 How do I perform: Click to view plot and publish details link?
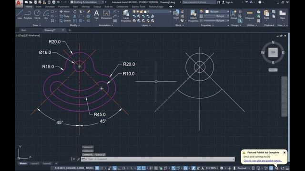click(x=263, y=161)
